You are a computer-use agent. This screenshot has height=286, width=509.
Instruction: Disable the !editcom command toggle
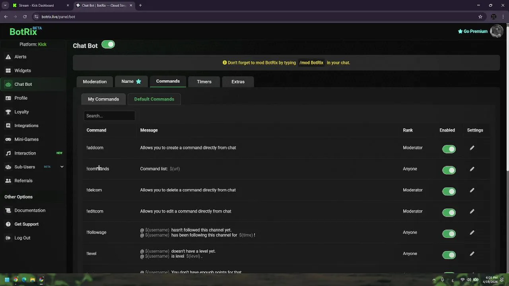point(449,213)
